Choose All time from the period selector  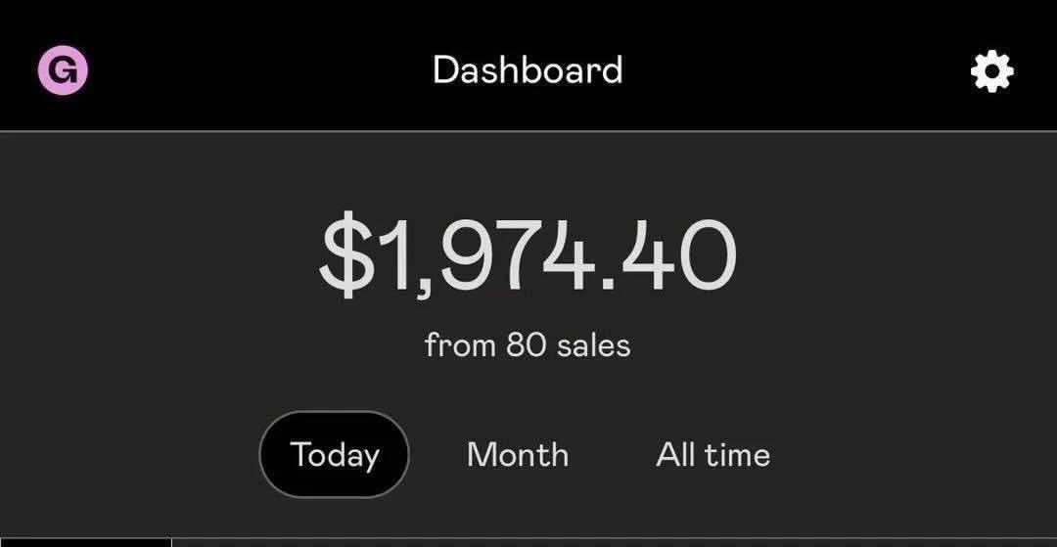712,455
